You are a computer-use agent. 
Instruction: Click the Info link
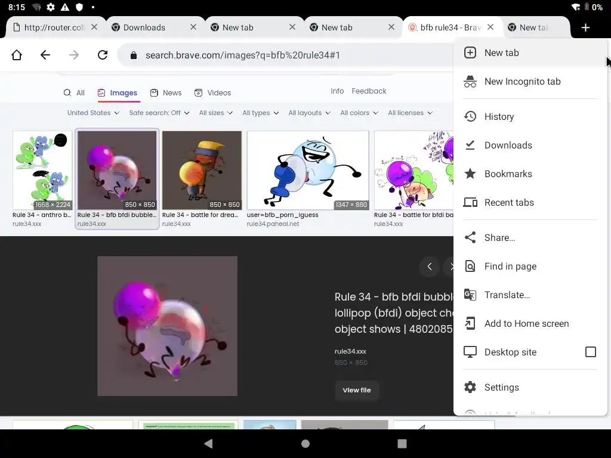coord(337,91)
